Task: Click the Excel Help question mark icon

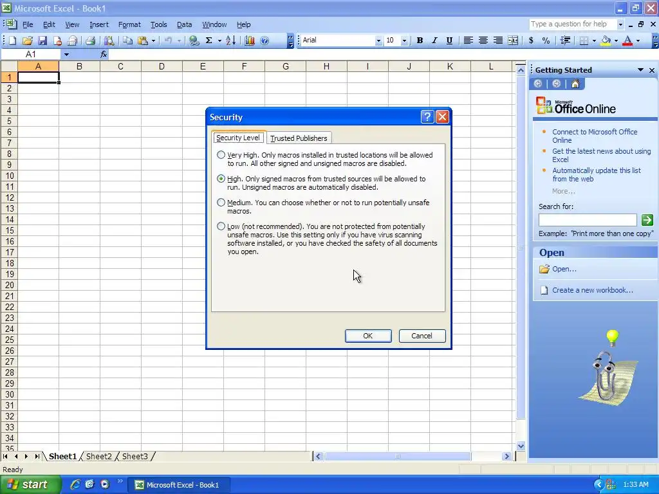Action: tap(265, 41)
